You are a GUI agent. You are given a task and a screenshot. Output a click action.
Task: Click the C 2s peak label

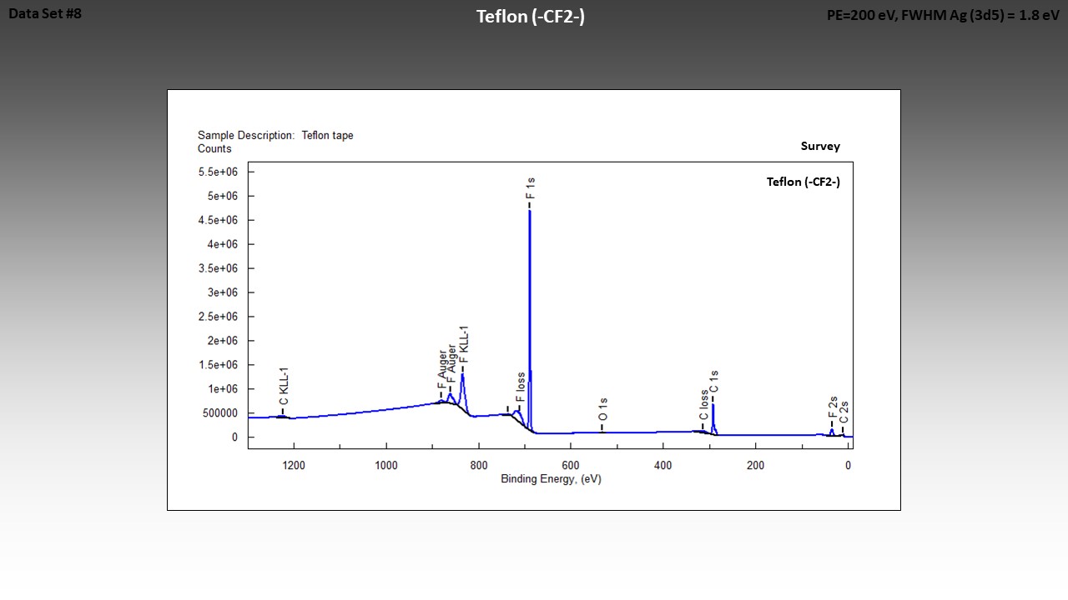[x=844, y=412]
